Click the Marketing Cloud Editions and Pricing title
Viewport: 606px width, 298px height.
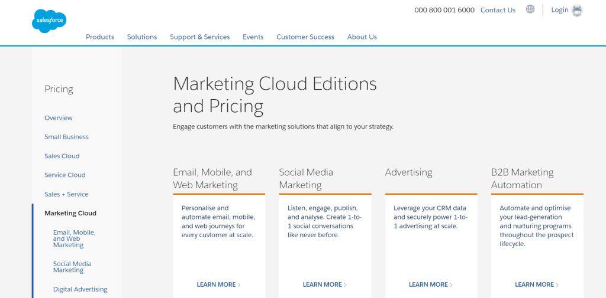(275, 94)
